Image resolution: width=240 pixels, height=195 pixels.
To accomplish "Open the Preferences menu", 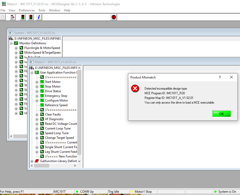I will 27,10.
